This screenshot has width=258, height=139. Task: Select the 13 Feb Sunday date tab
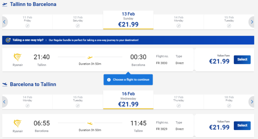click(x=128, y=20)
